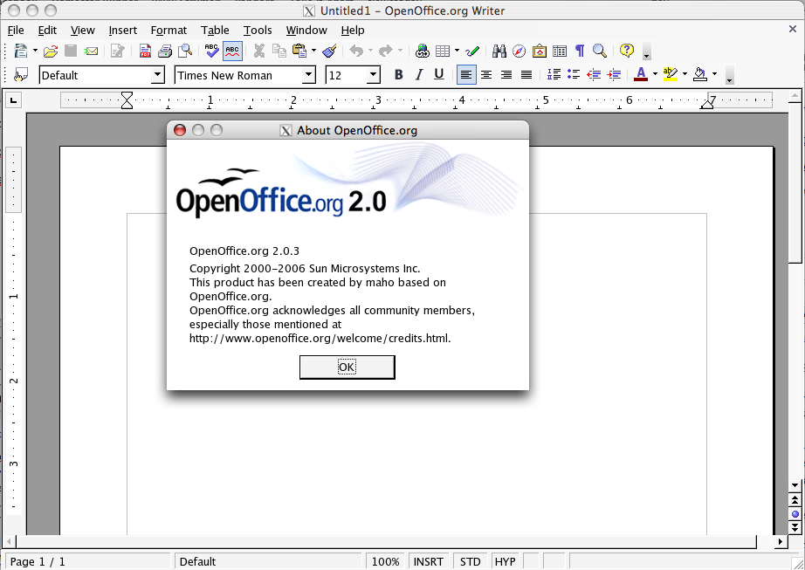Insert a Hyperlink
Viewport: 805px width, 570px height.
(422, 51)
